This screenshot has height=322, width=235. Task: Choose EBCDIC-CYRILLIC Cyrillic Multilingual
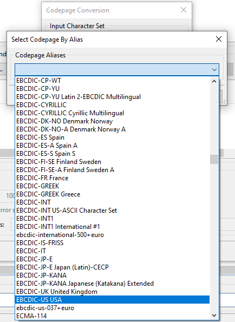tap(113, 113)
